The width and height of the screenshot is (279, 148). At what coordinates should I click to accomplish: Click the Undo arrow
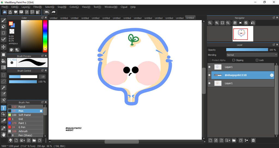coord(47,12)
